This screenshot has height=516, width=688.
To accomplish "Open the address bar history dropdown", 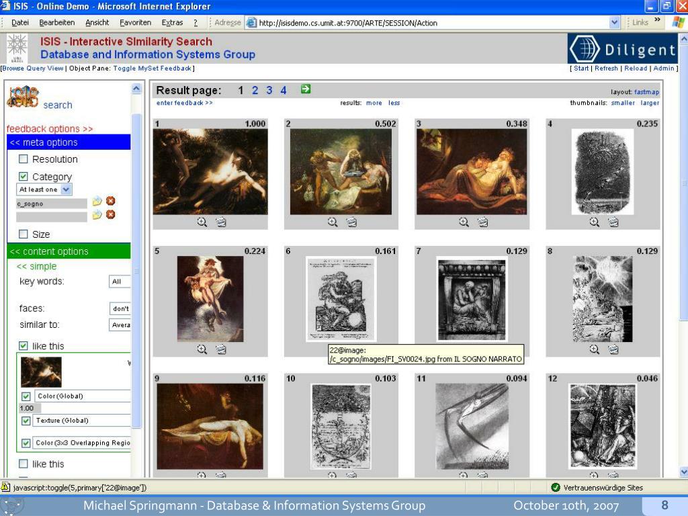I will click(615, 22).
